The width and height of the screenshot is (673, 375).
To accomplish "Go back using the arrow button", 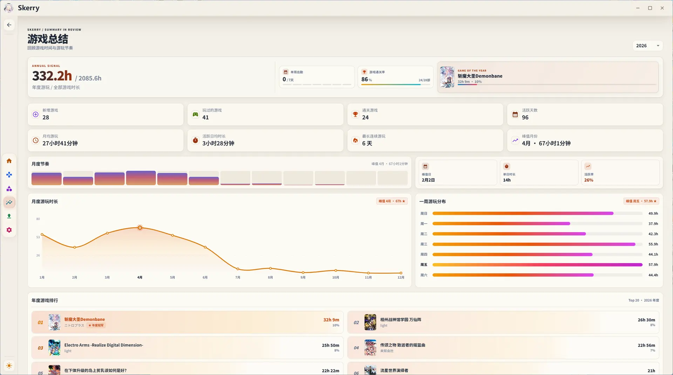I will tap(9, 25).
